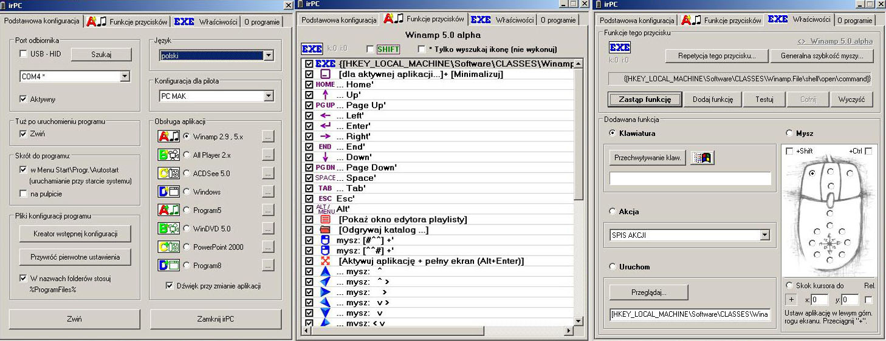Click the red playlist editor icon
This screenshot has width=886, height=341.
click(x=325, y=219)
